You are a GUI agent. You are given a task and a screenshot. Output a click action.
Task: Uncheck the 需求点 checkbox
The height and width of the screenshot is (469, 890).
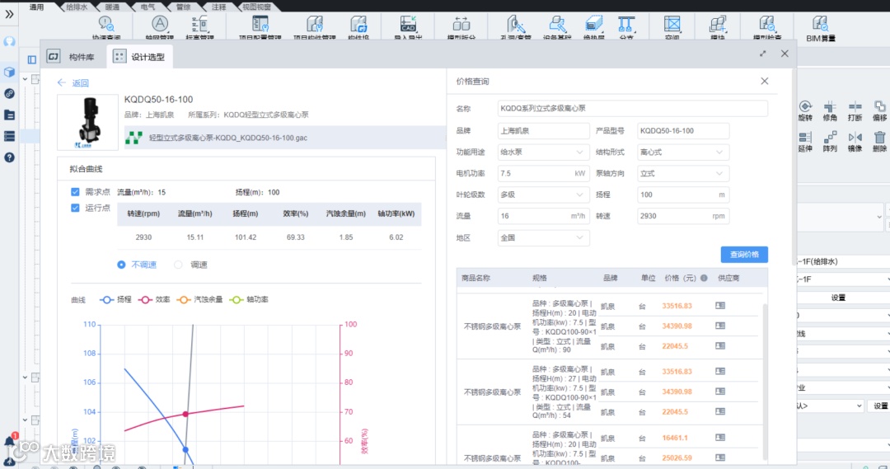click(75, 192)
